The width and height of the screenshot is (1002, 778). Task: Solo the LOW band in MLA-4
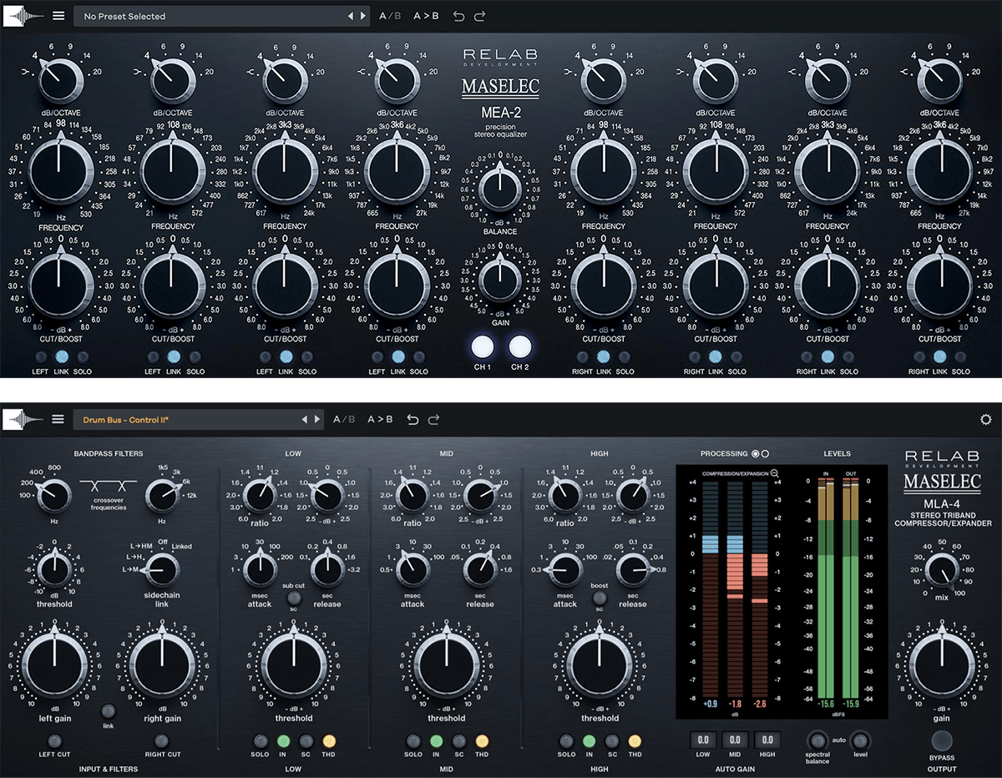click(x=261, y=740)
